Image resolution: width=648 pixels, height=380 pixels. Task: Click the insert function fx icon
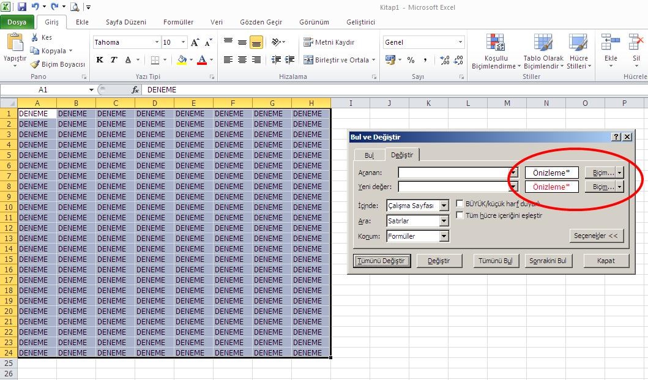[x=135, y=90]
